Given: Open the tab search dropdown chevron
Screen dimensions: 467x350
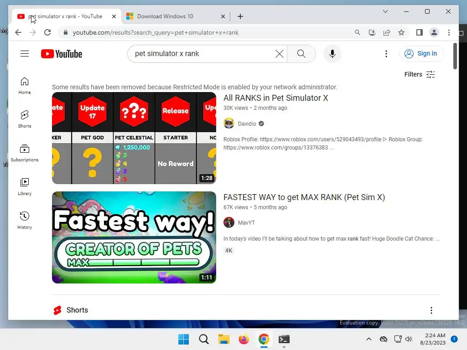Looking at the screenshot, I should coord(385,11).
